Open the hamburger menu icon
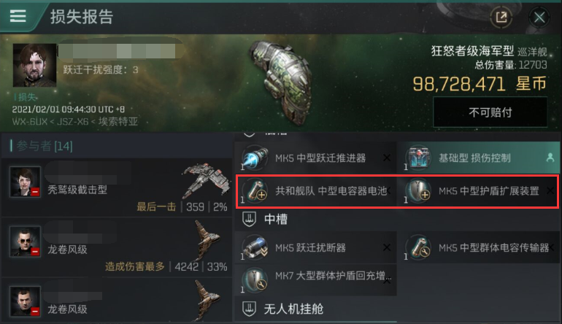 coord(18,16)
